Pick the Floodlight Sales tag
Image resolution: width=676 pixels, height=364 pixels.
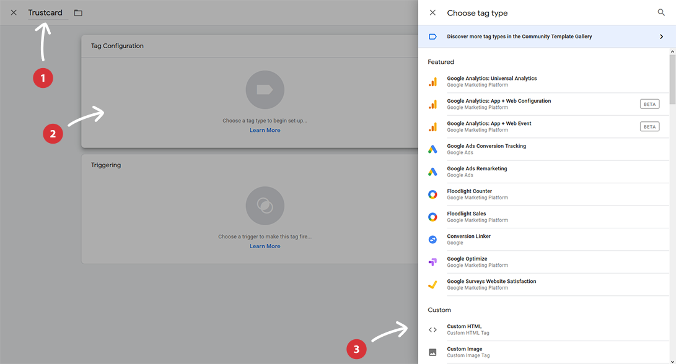click(543, 217)
